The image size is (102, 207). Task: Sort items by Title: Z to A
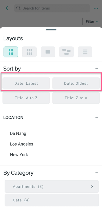click(x=76, y=98)
